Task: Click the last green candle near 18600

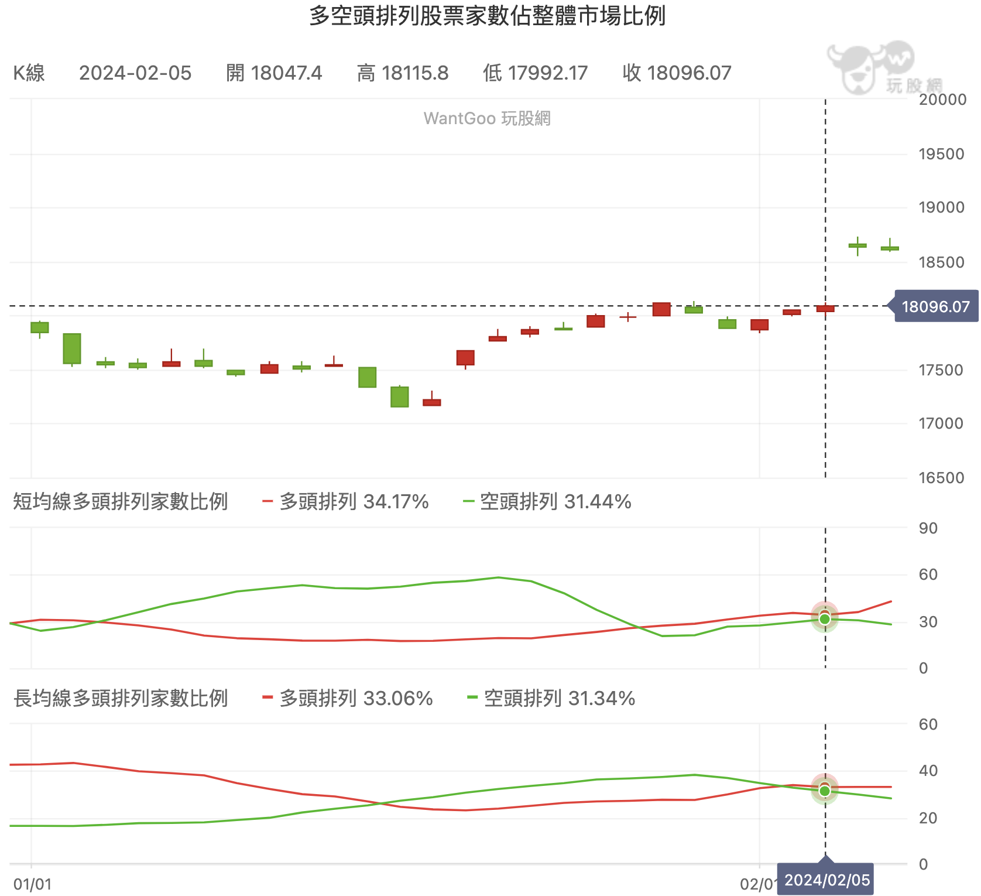Action: coord(890,248)
